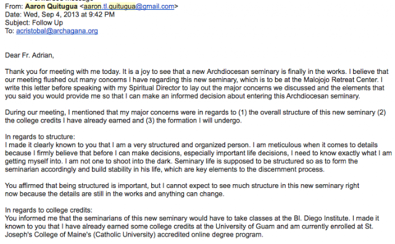Click the greeting Dear Fr. Adrian
The width and height of the screenshot is (395, 244).
click(x=30, y=55)
